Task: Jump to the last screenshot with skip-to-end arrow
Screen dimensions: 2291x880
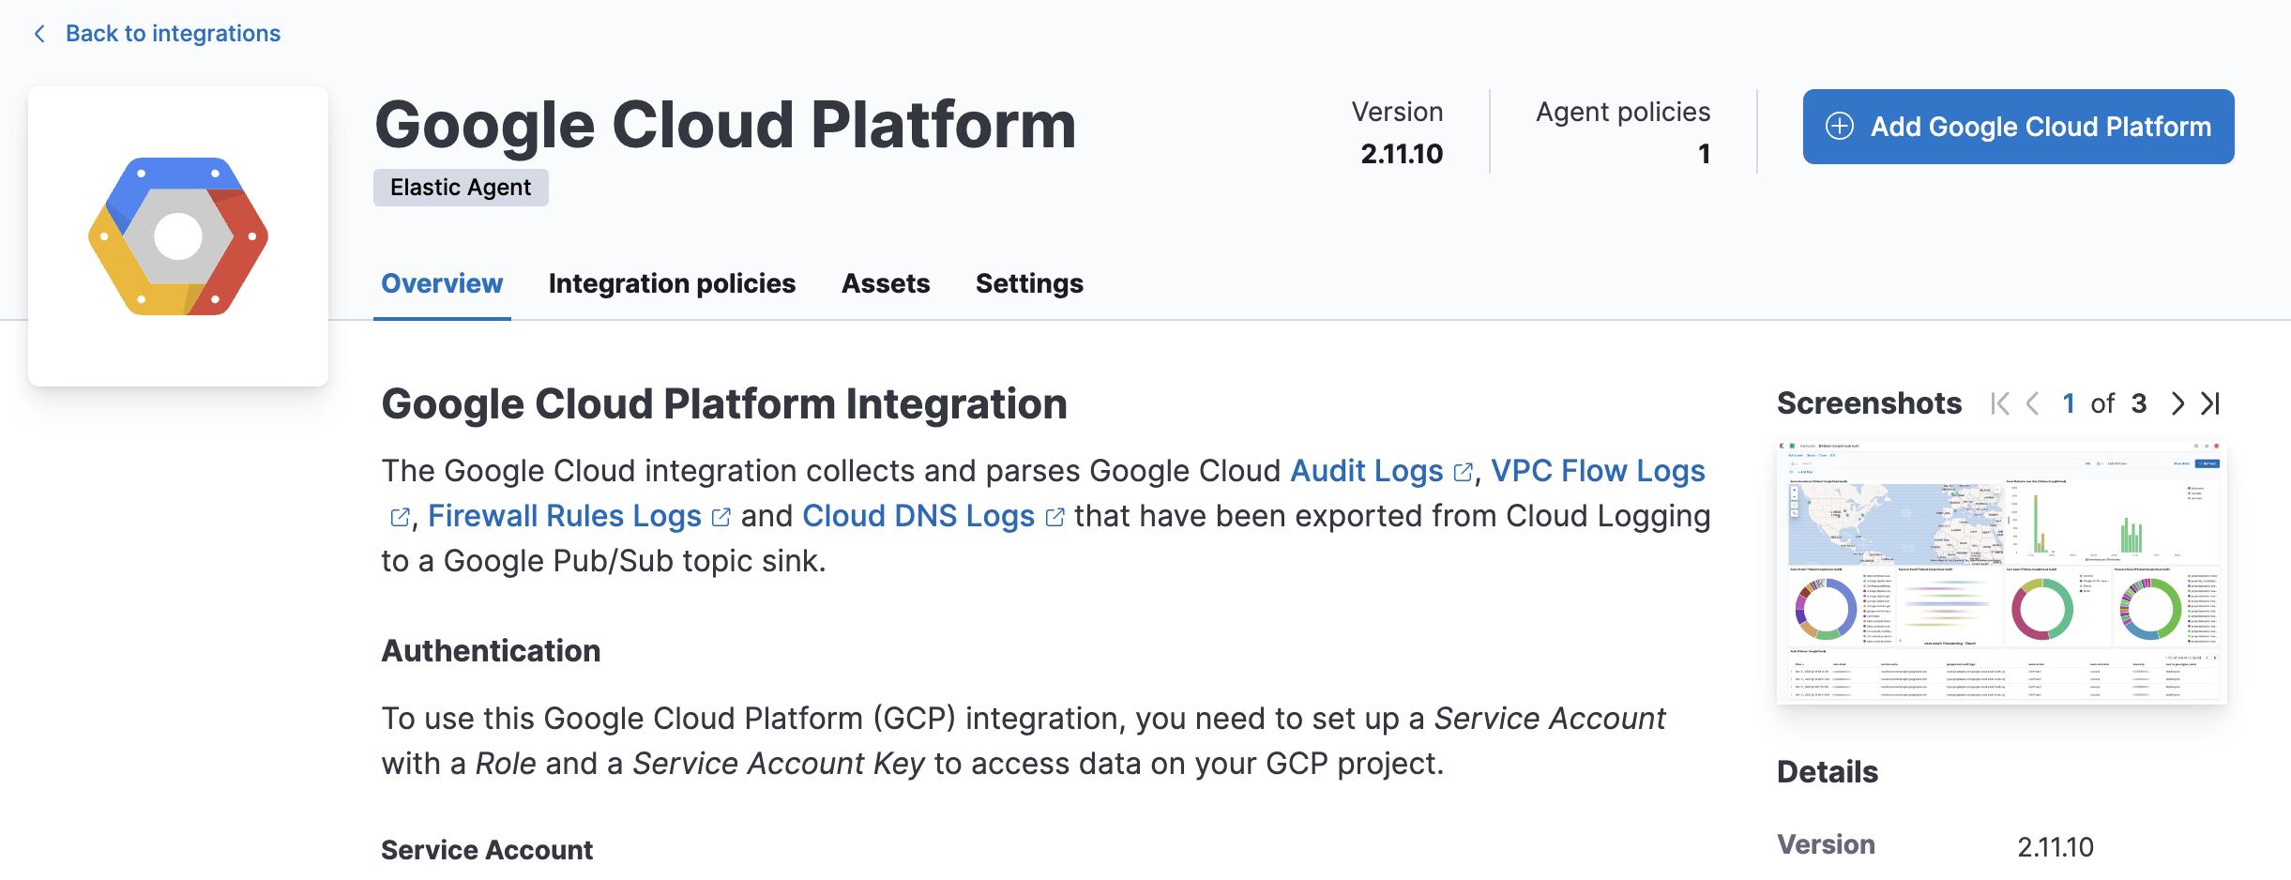Action: click(2210, 403)
